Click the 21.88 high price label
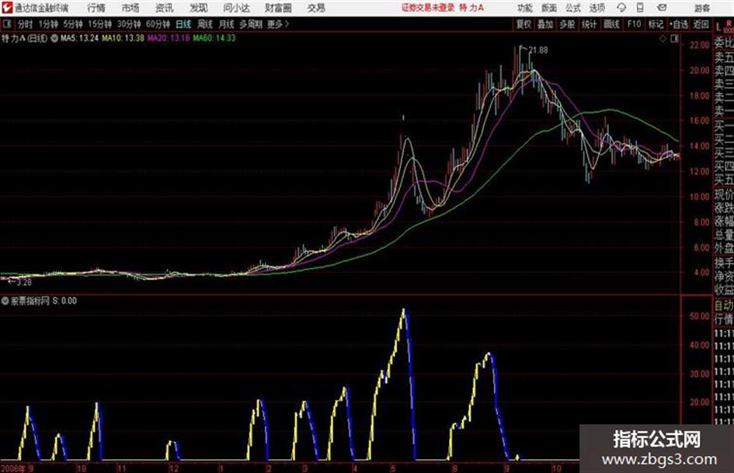Viewport: 734px width, 473px height. (x=537, y=50)
